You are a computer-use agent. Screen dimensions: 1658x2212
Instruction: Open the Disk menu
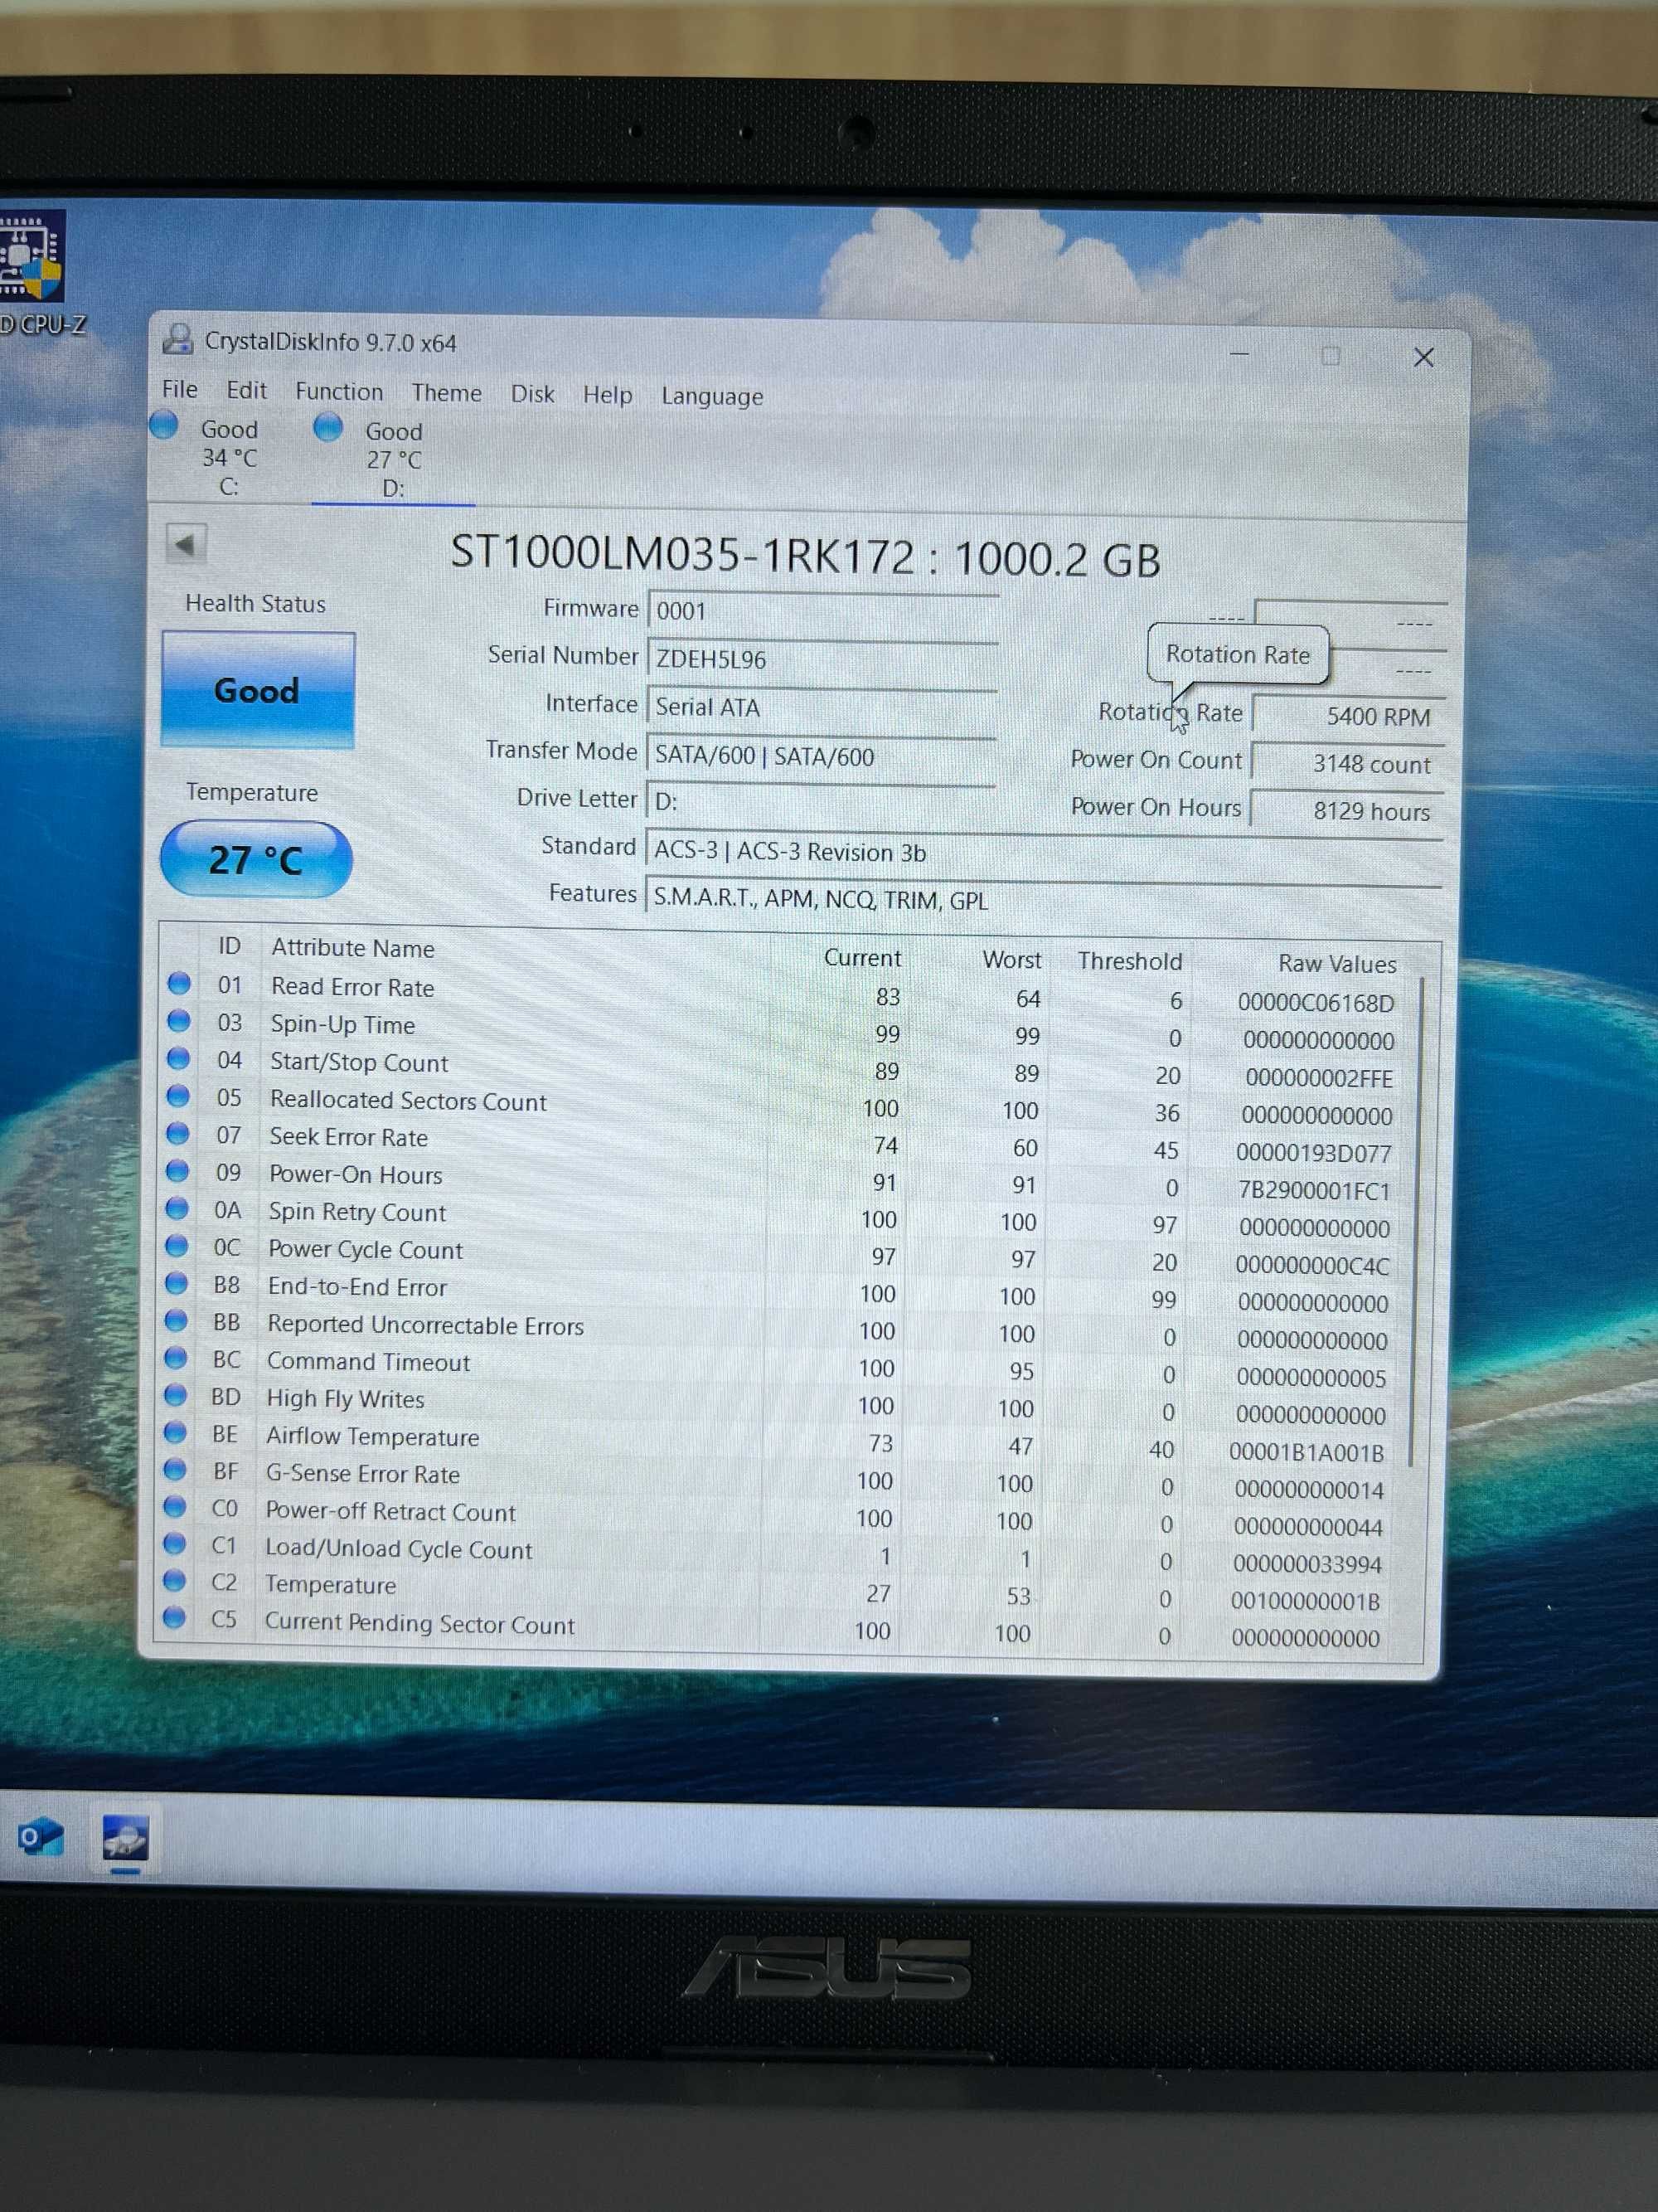531,394
